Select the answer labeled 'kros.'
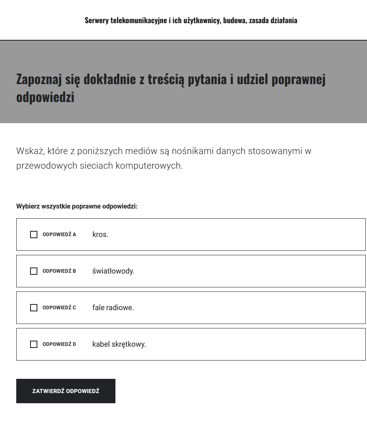 100,235
